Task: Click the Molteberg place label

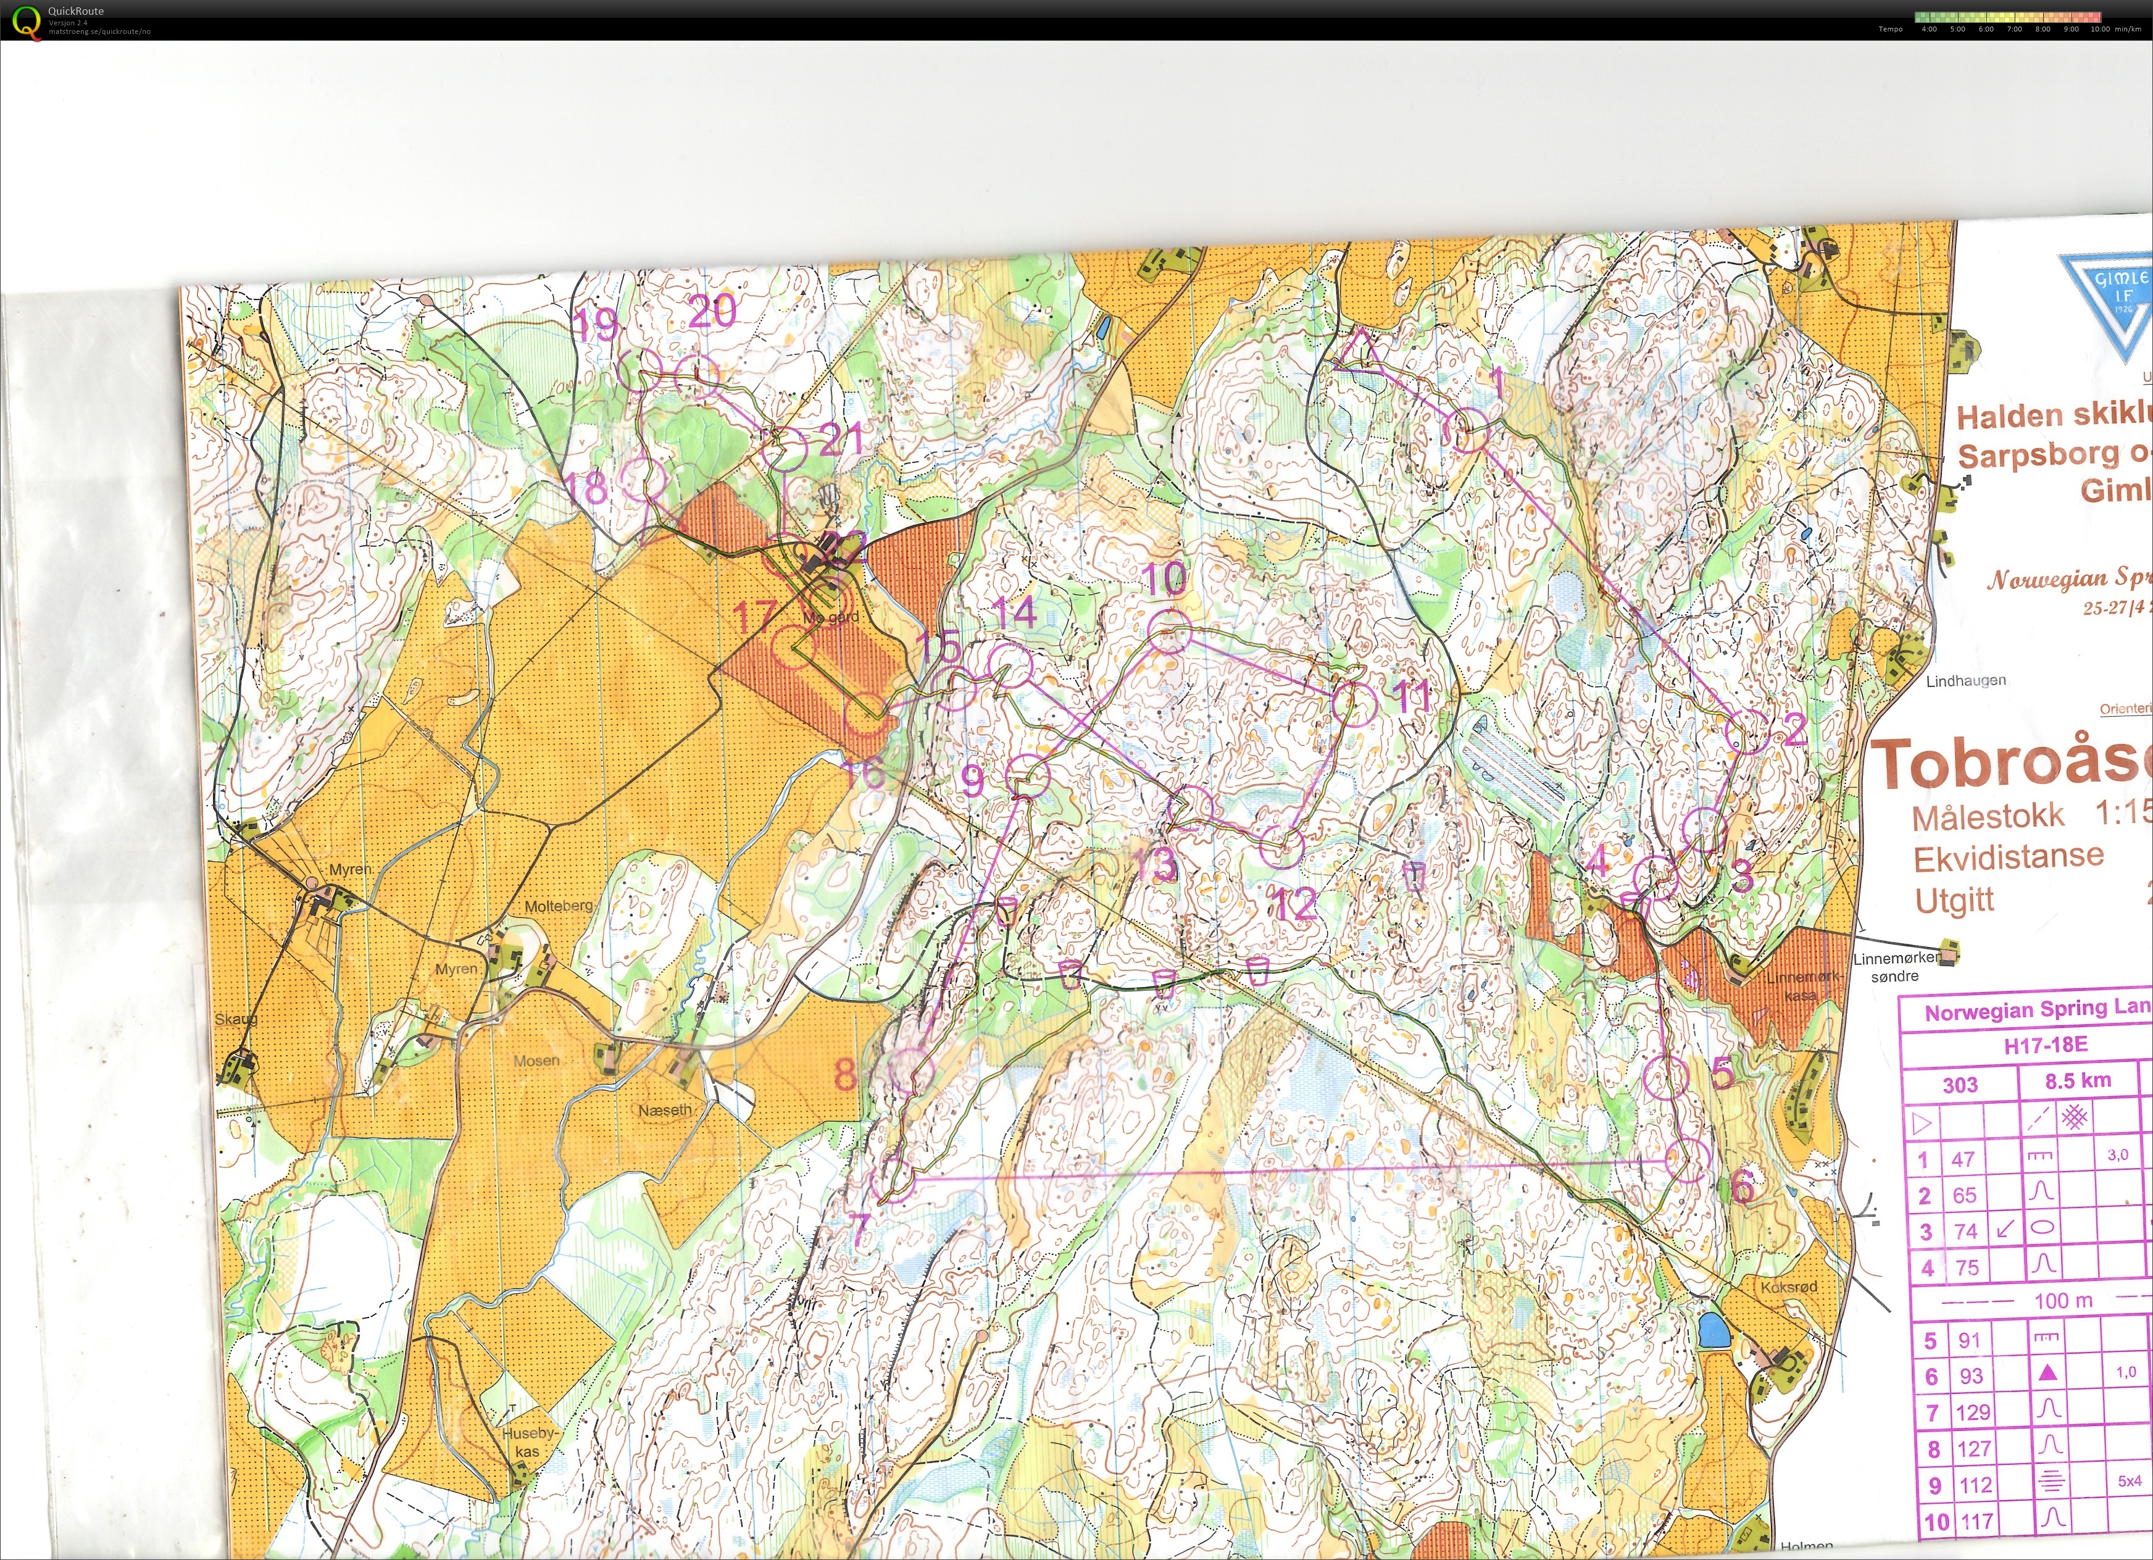Action: pyautogui.click(x=558, y=906)
